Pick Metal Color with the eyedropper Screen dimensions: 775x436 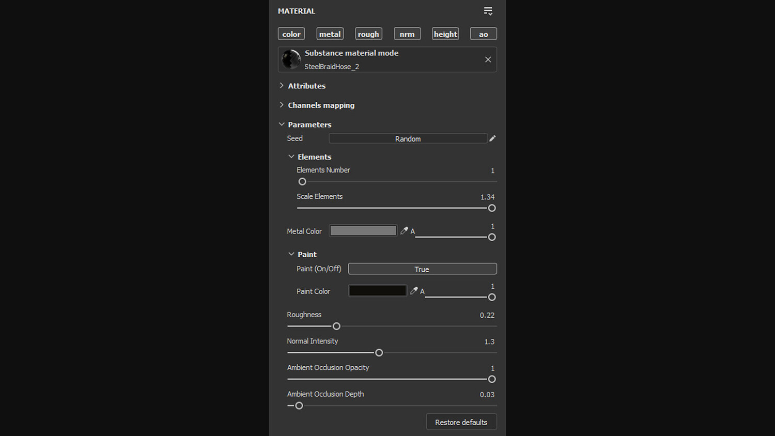pos(404,231)
